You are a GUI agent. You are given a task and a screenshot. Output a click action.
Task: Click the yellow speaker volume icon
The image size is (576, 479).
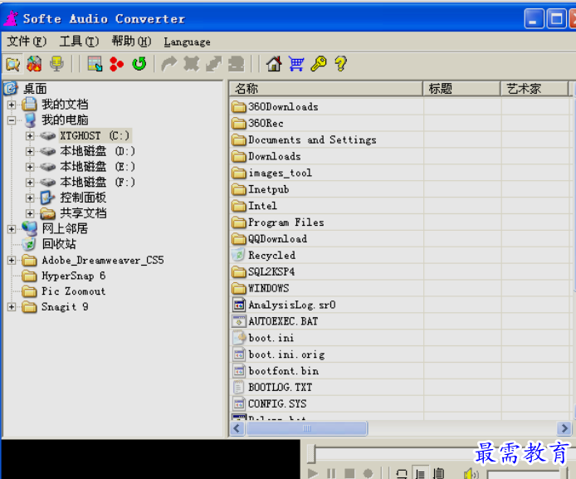(471, 473)
